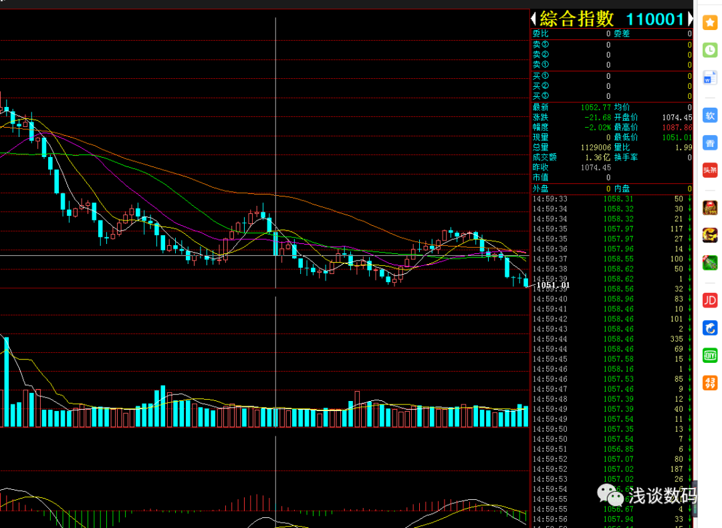Open the red 头条 headlines icon
This screenshot has height=528, width=722.
[x=709, y=170]
